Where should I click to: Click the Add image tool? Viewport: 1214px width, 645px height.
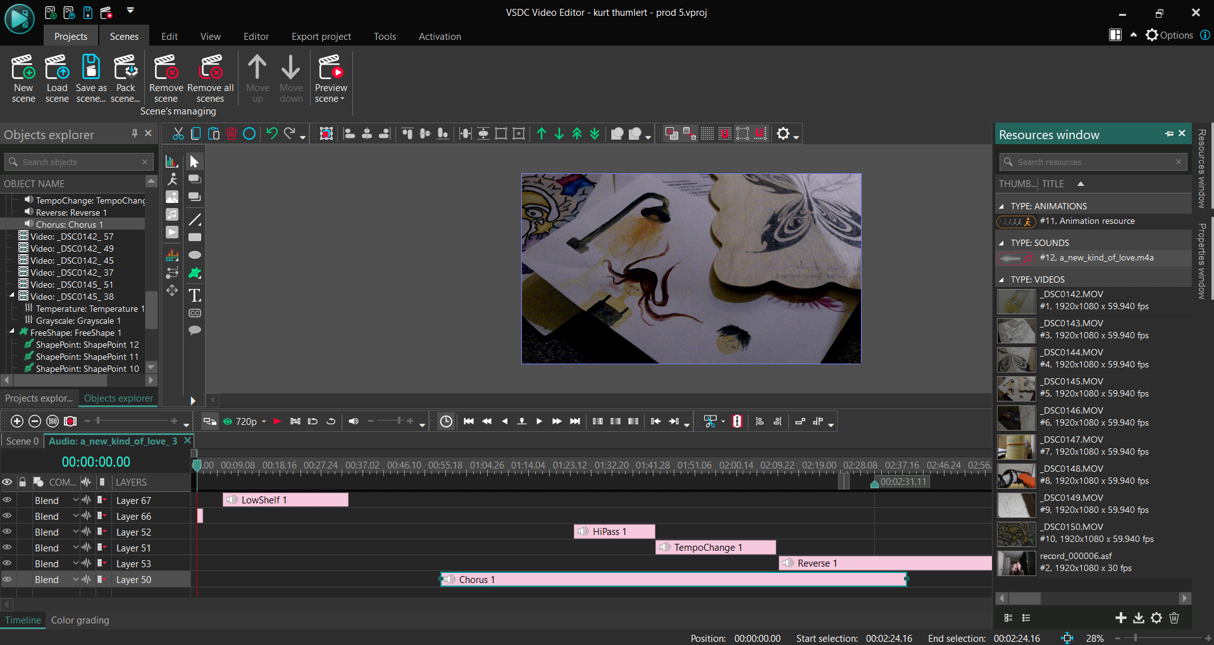tap(172, 197)
